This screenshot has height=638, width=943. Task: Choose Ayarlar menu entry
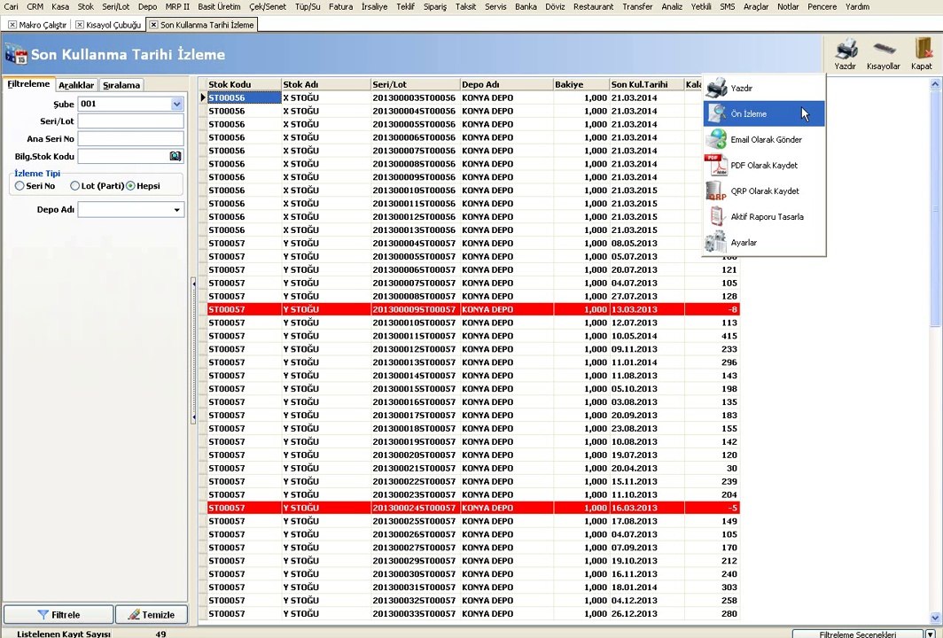[x=764, y=242]
